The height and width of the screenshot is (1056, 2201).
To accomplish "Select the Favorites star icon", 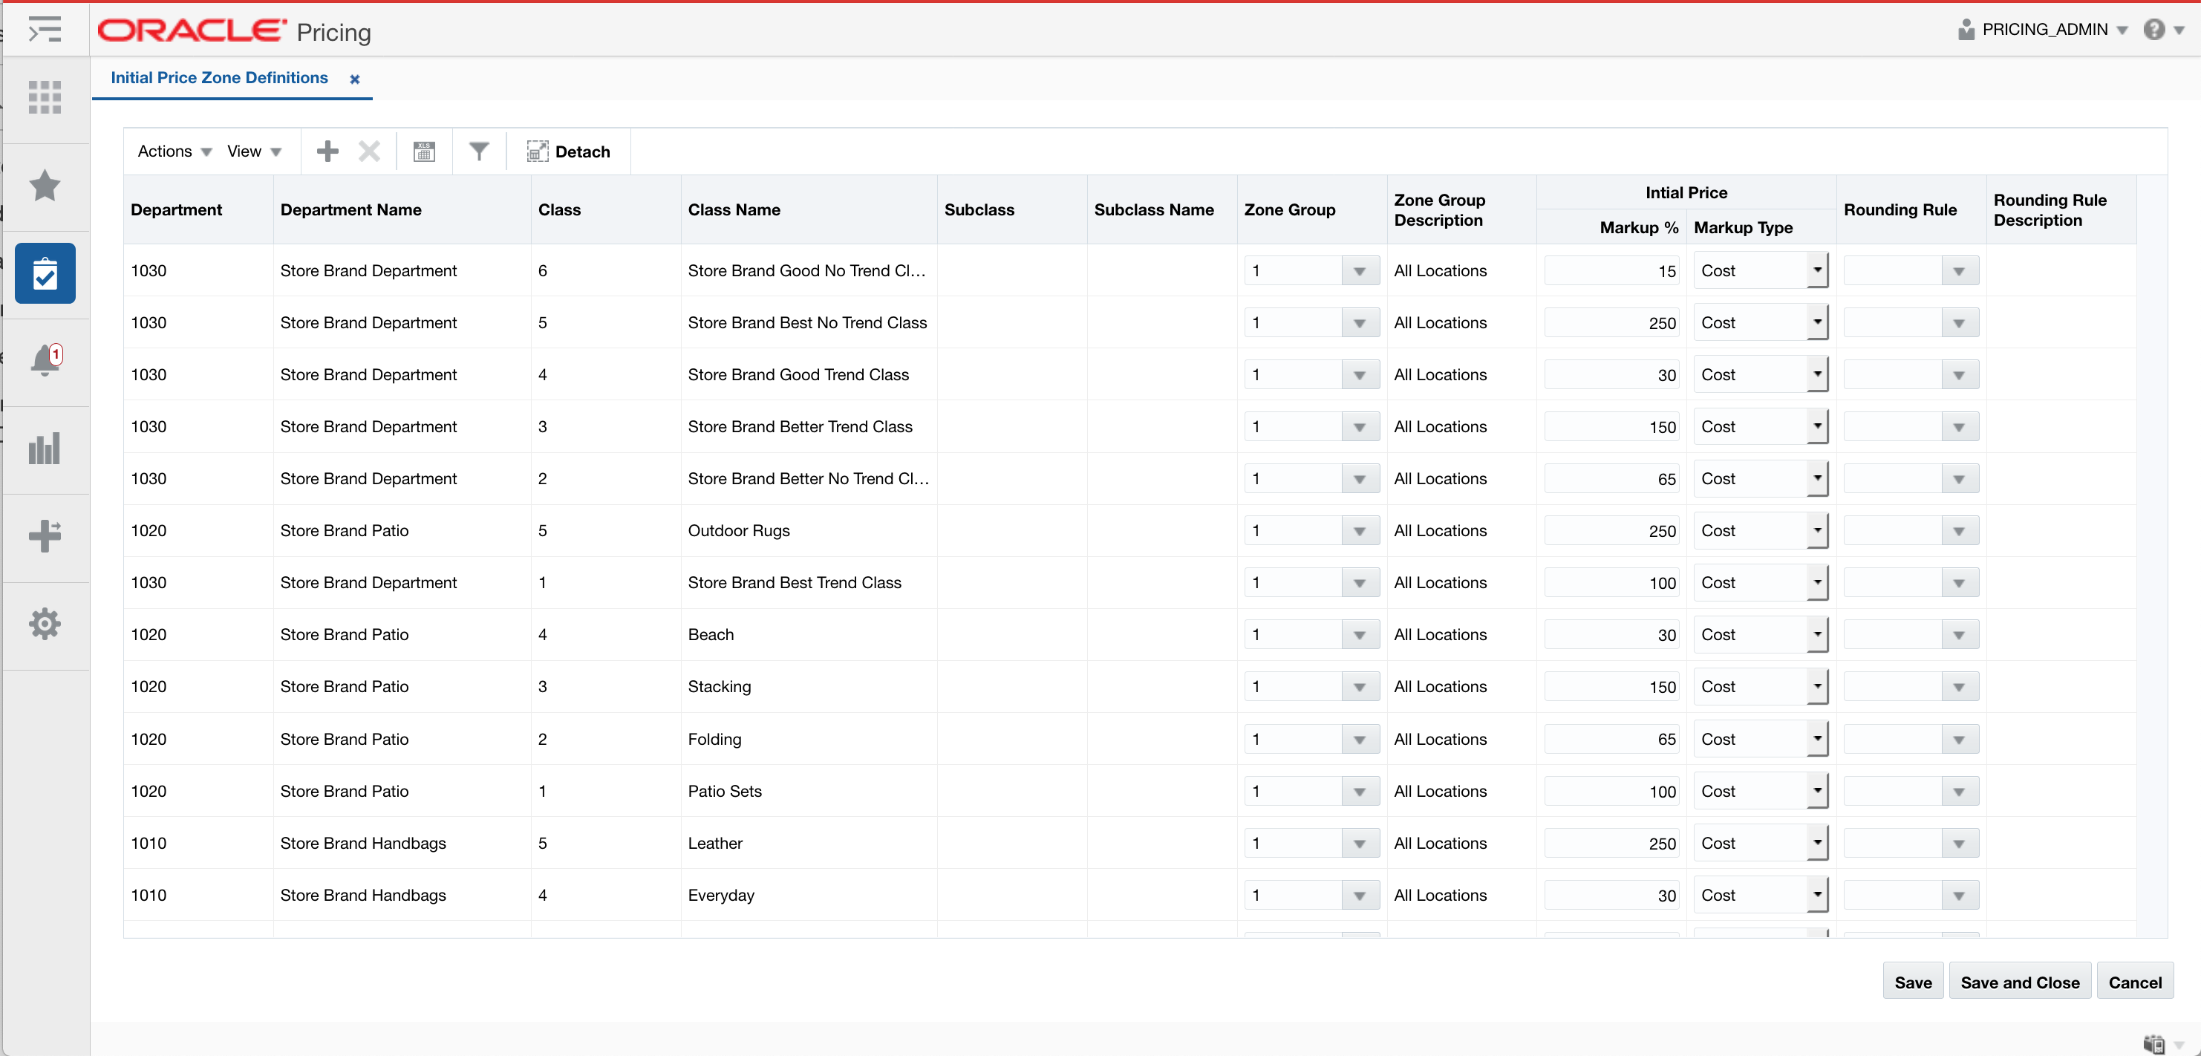I will click(x=45, y=186).
